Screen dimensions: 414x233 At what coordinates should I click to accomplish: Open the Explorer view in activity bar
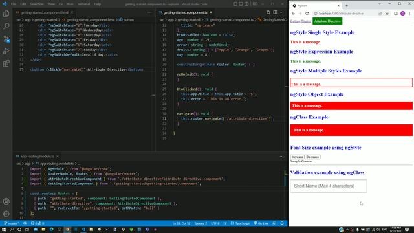(x=6, y=14)
